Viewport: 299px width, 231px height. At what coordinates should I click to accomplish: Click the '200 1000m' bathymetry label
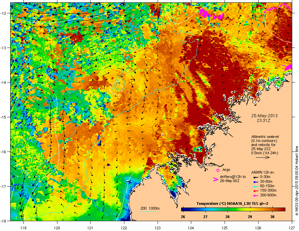tap(150, 208)
